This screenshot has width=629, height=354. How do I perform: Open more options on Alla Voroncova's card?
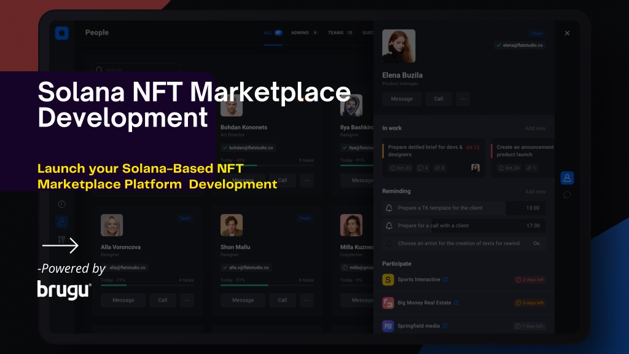point(187,300)
